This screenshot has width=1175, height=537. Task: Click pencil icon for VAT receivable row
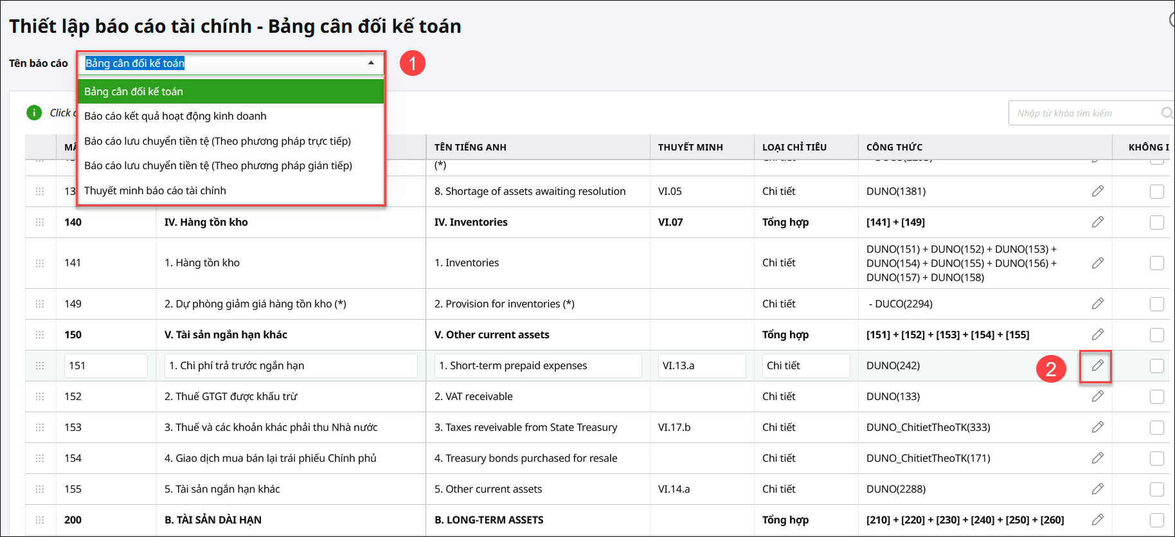(x=1097, y=396)
